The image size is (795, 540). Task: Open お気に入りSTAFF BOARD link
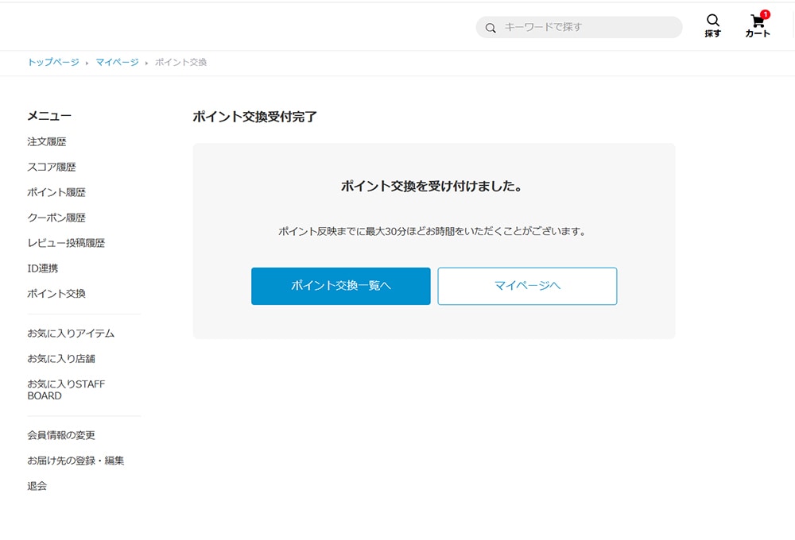66,390
